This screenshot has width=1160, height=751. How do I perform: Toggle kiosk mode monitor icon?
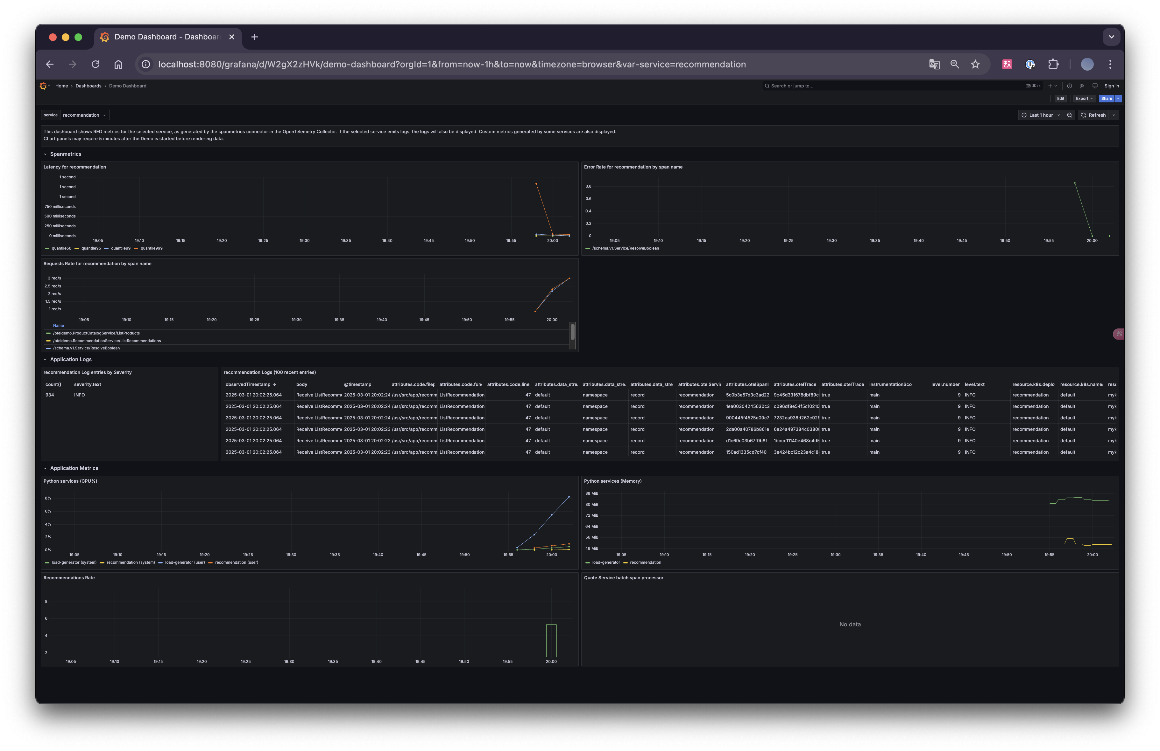[1095, 86]
